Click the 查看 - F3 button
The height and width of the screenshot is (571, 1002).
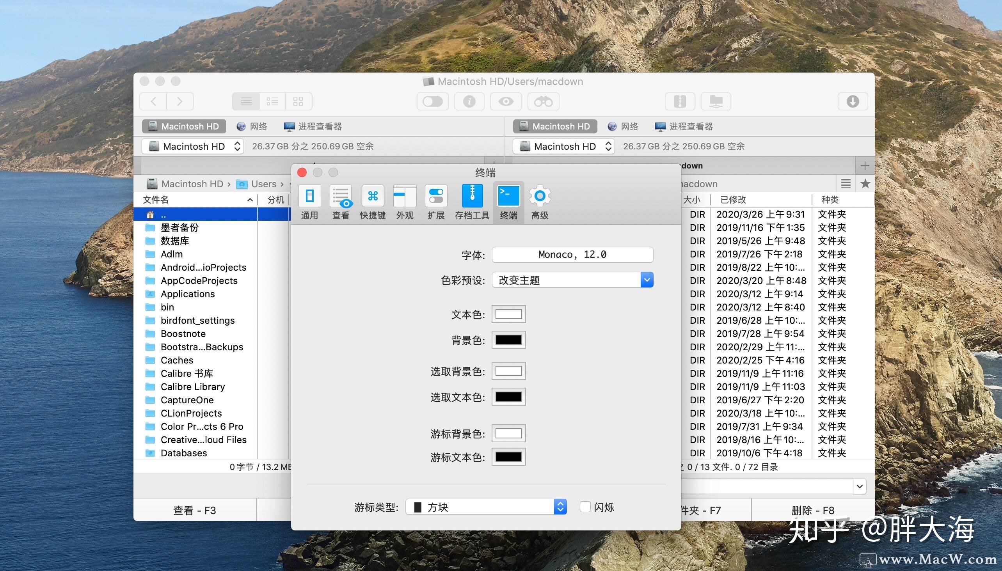[x=195, y=510]
